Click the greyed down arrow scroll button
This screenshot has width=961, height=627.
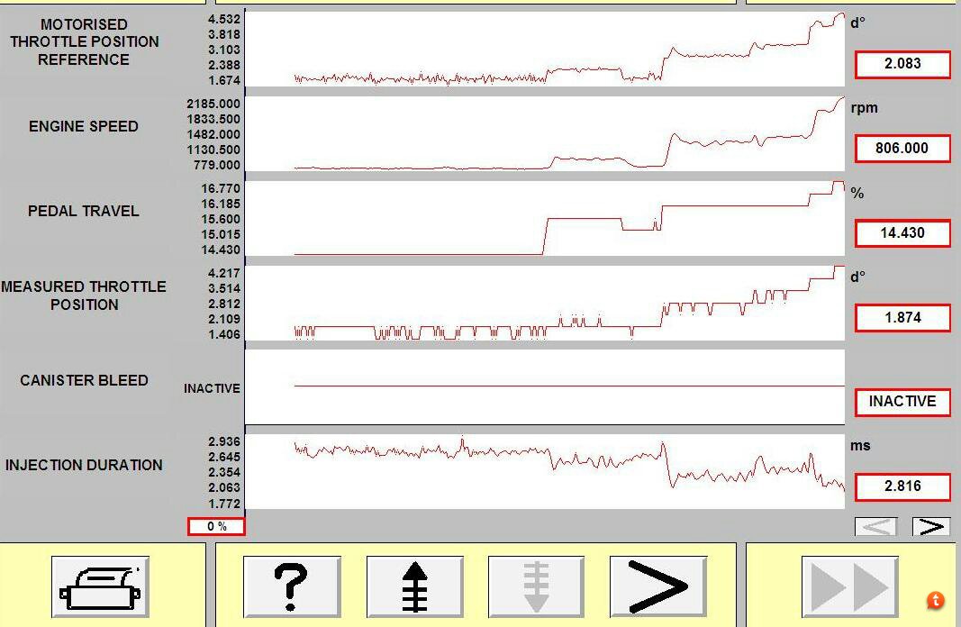tap(536, 586)
